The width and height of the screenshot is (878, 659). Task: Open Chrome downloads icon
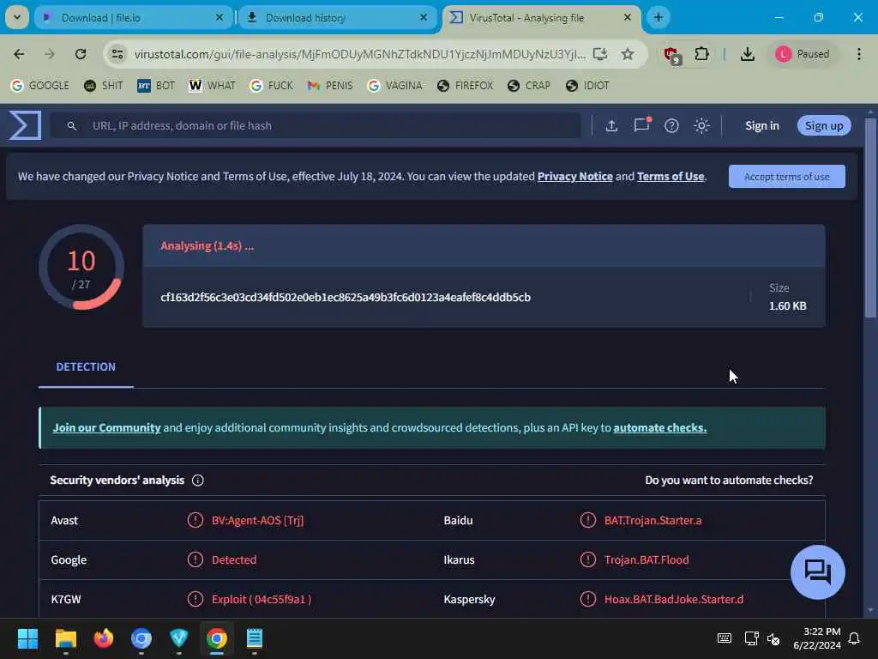747,54
